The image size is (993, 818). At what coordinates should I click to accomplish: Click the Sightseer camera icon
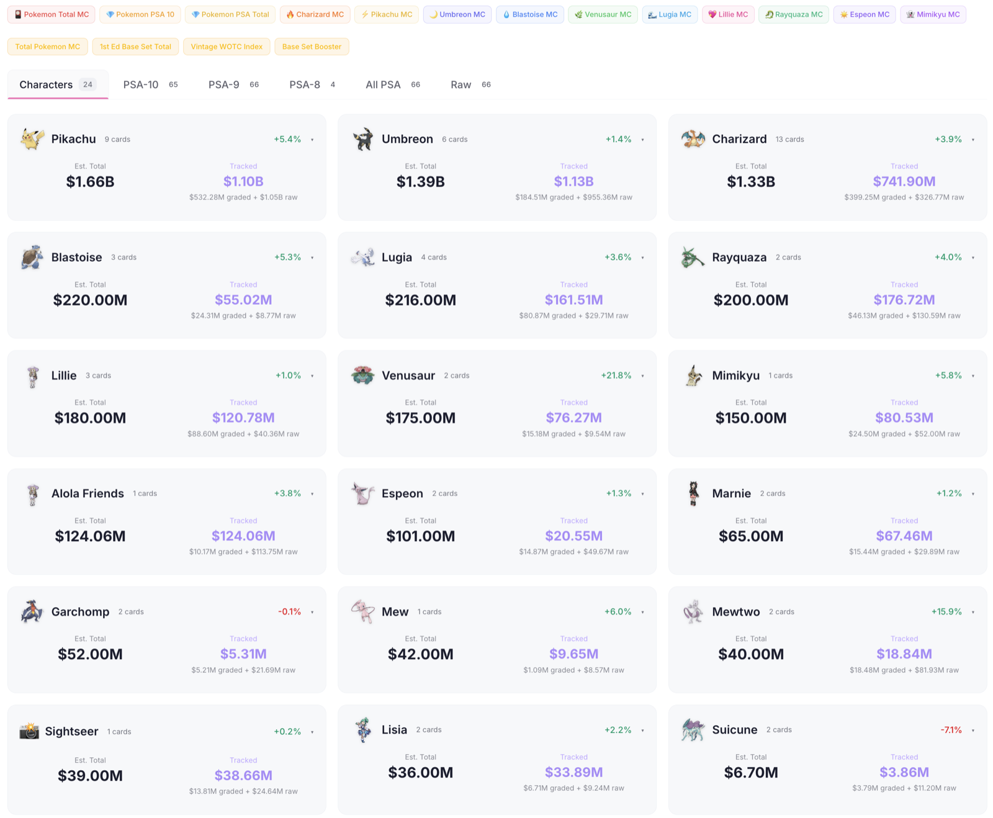pyautogui.click(x=29, y=731)
